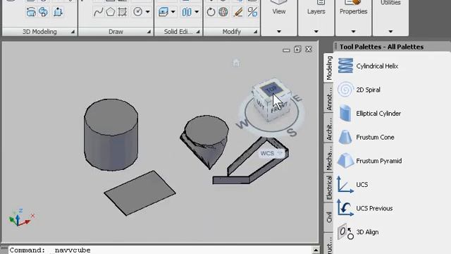Select the cone-shaped solid in viewport
451x254 pixels.
point(205,142)
